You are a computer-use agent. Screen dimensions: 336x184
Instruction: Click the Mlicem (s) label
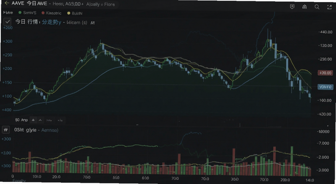(77, 23)
